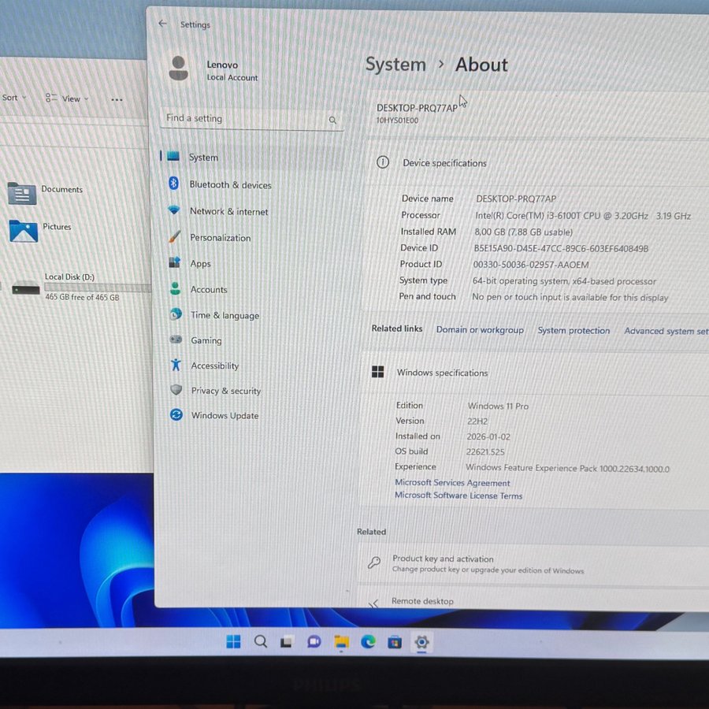
Task: Expand the Sort dropdown in File Explorer
Action: point(13,98)
